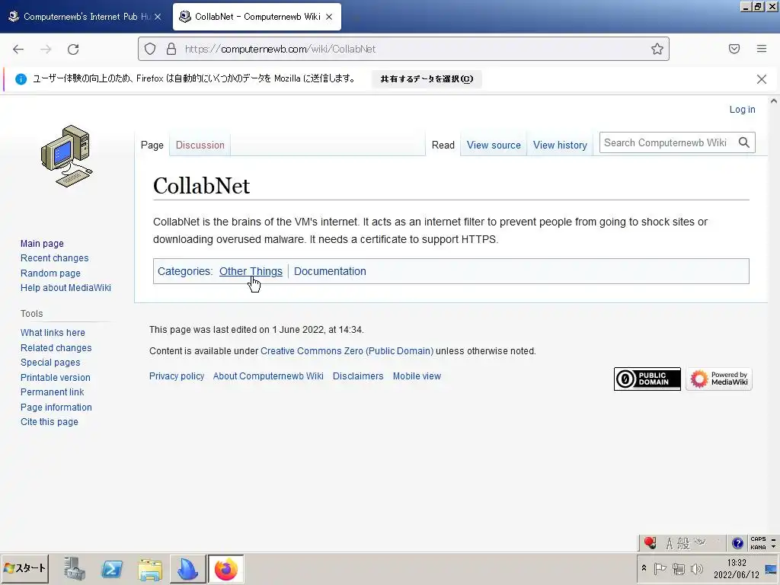Screen dimensions: 780x585
Task: Open the View history tab
Action: [560, 145]
